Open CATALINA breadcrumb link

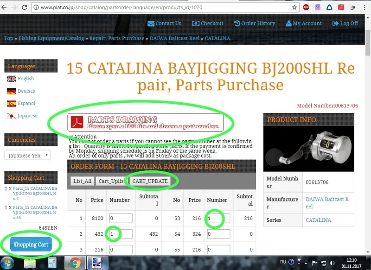(x=217, y=38)
